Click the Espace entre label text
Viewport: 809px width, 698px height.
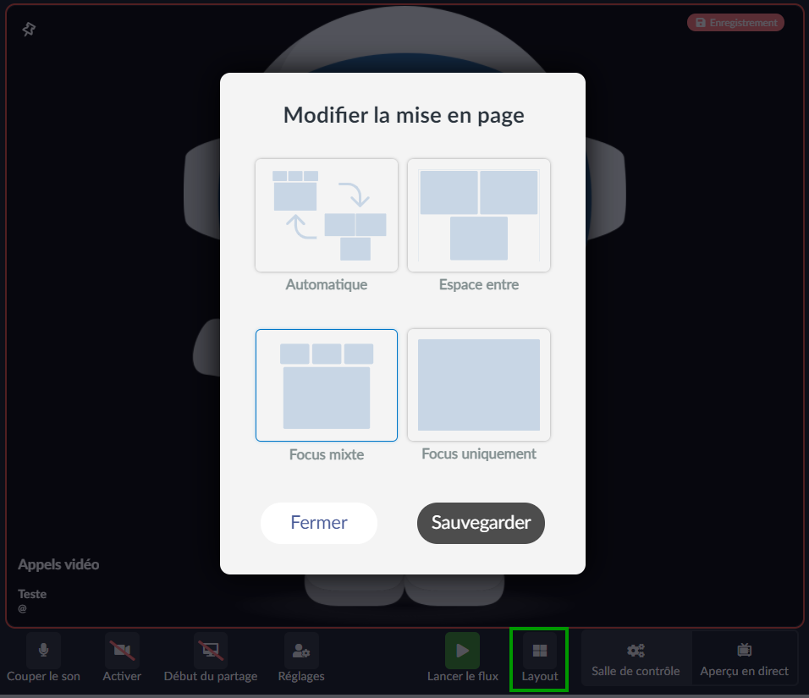[x=479, y=284]
